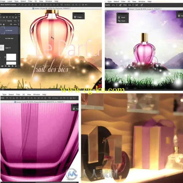Open the Help menu in lesson 6 window
Viewport: 183px width, 183px height.
point(44,95)
